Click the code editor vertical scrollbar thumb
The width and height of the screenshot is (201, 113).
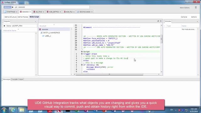tap(161, 39)
